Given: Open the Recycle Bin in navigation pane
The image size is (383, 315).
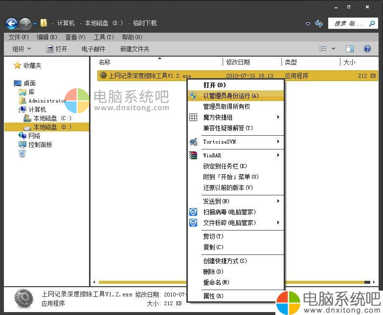Looking at the screenshot, I should point(22,153).
